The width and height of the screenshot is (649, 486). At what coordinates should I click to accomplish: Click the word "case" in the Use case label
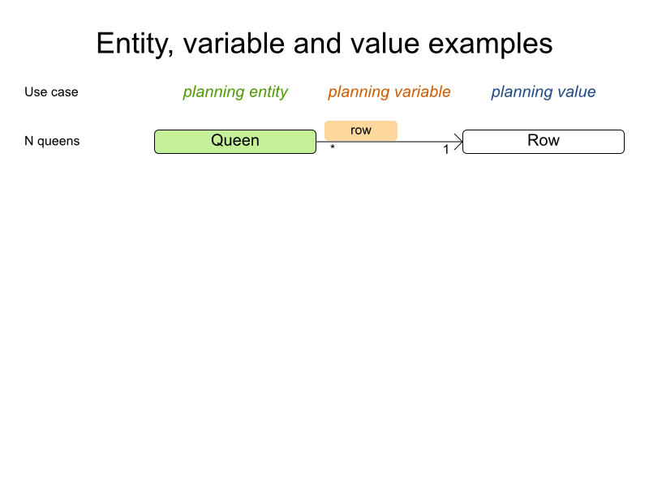tap(64, 92)
